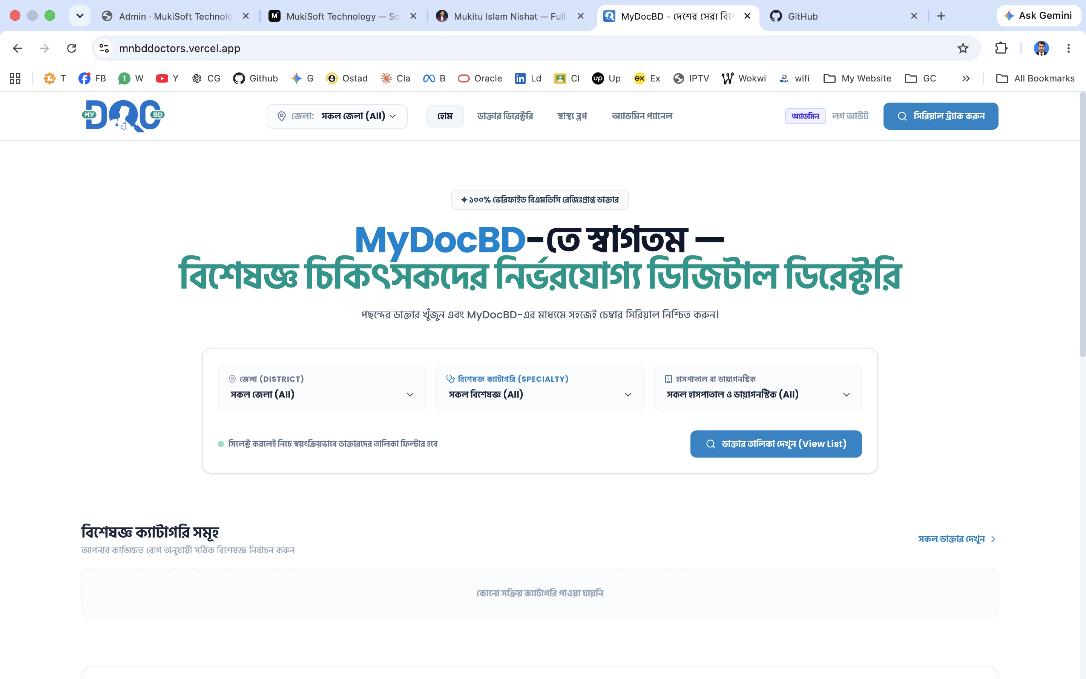The width and height of the screenshot is (1086, 679).
Task: Click the Ask Gemini button
Action: 1038,16
